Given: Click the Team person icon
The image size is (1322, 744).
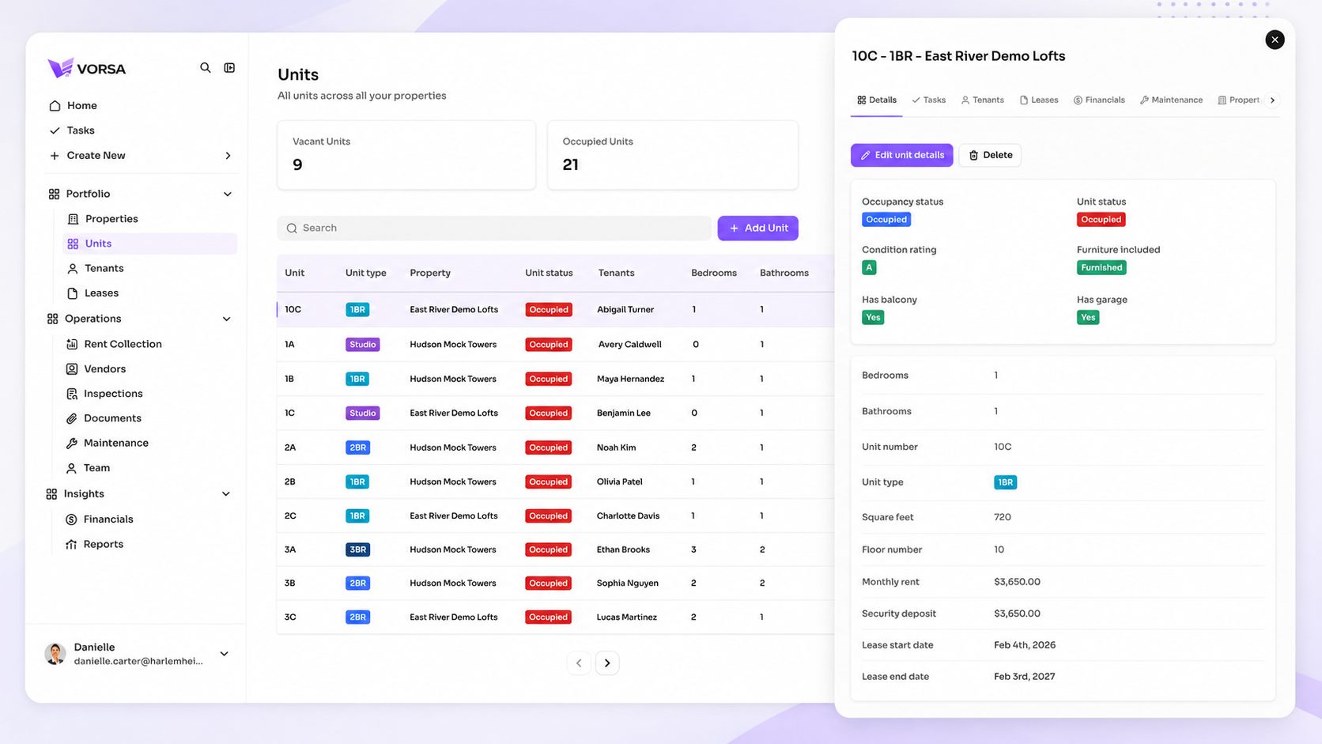Looking at the screenshot, I should [x=72, y=468].
